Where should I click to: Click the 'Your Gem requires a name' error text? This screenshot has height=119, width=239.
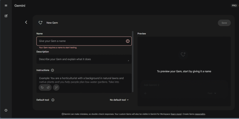coord(58,48)
